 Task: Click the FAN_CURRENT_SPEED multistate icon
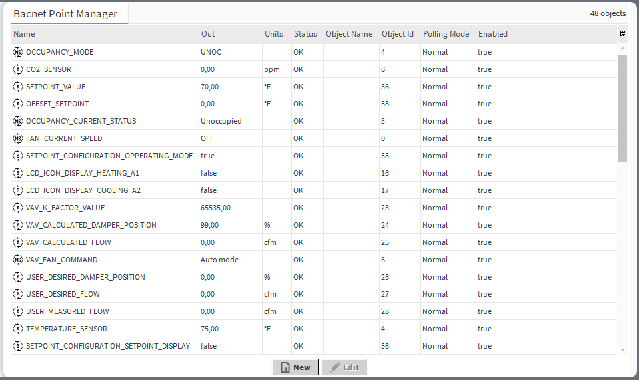click(18, 138)
